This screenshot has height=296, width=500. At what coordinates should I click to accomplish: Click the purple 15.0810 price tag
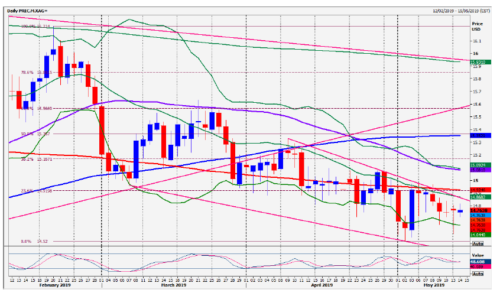[480, 170]
